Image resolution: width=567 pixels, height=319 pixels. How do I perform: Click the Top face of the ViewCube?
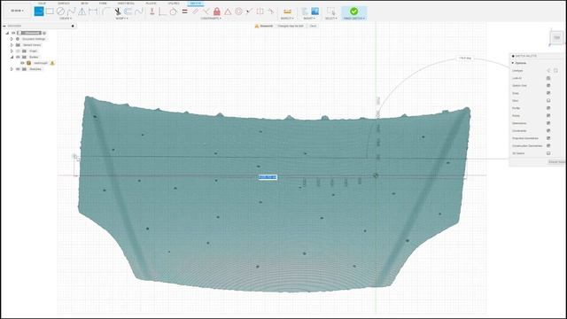pyautogui.click(x=557, y=37)
